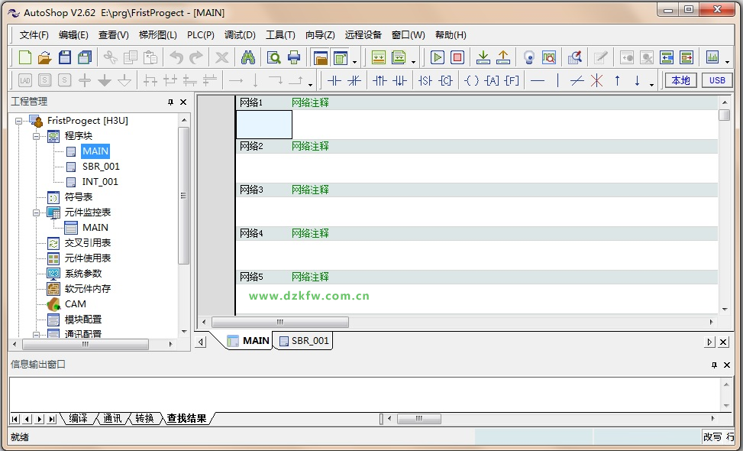Toggle the 本地 local connection button
Viewport: 743px width, 451px height.
click(x=680, y=80)
